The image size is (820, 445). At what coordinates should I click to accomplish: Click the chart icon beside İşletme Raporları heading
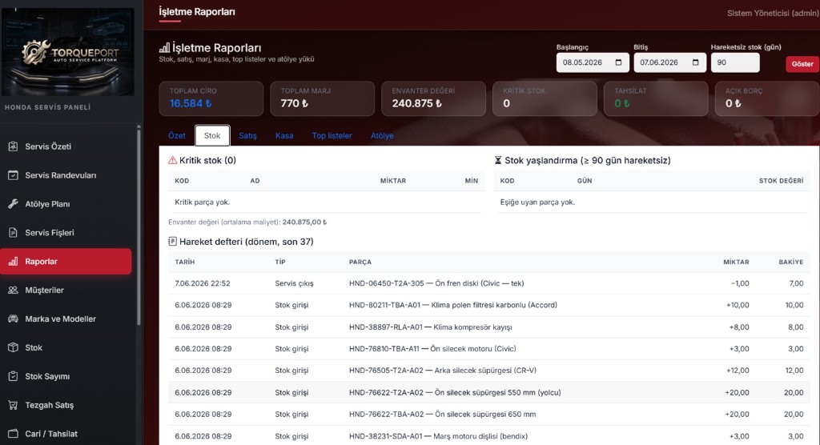(164, 48)
